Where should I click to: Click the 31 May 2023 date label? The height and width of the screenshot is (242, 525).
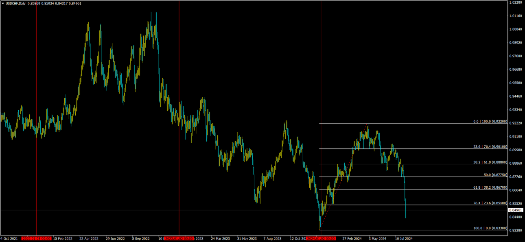[247, 239]
